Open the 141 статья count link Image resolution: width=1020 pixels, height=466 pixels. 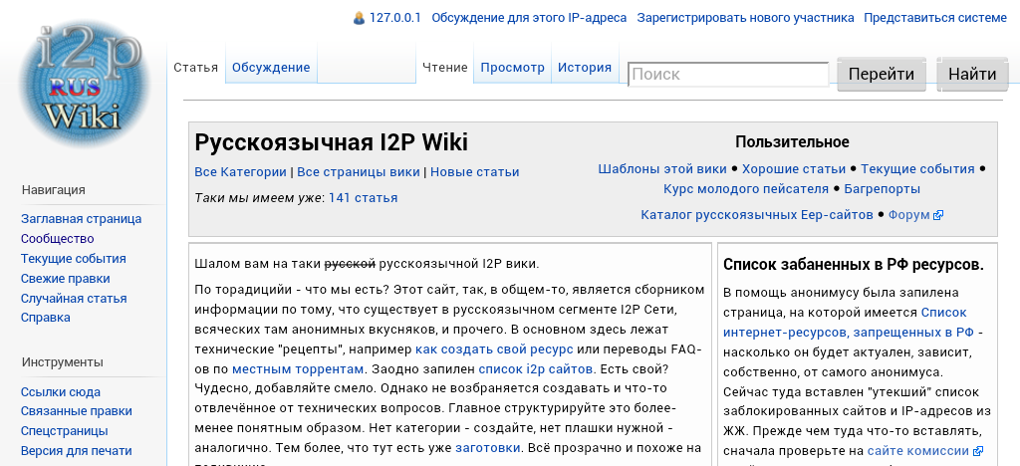[x=363, y=198]
